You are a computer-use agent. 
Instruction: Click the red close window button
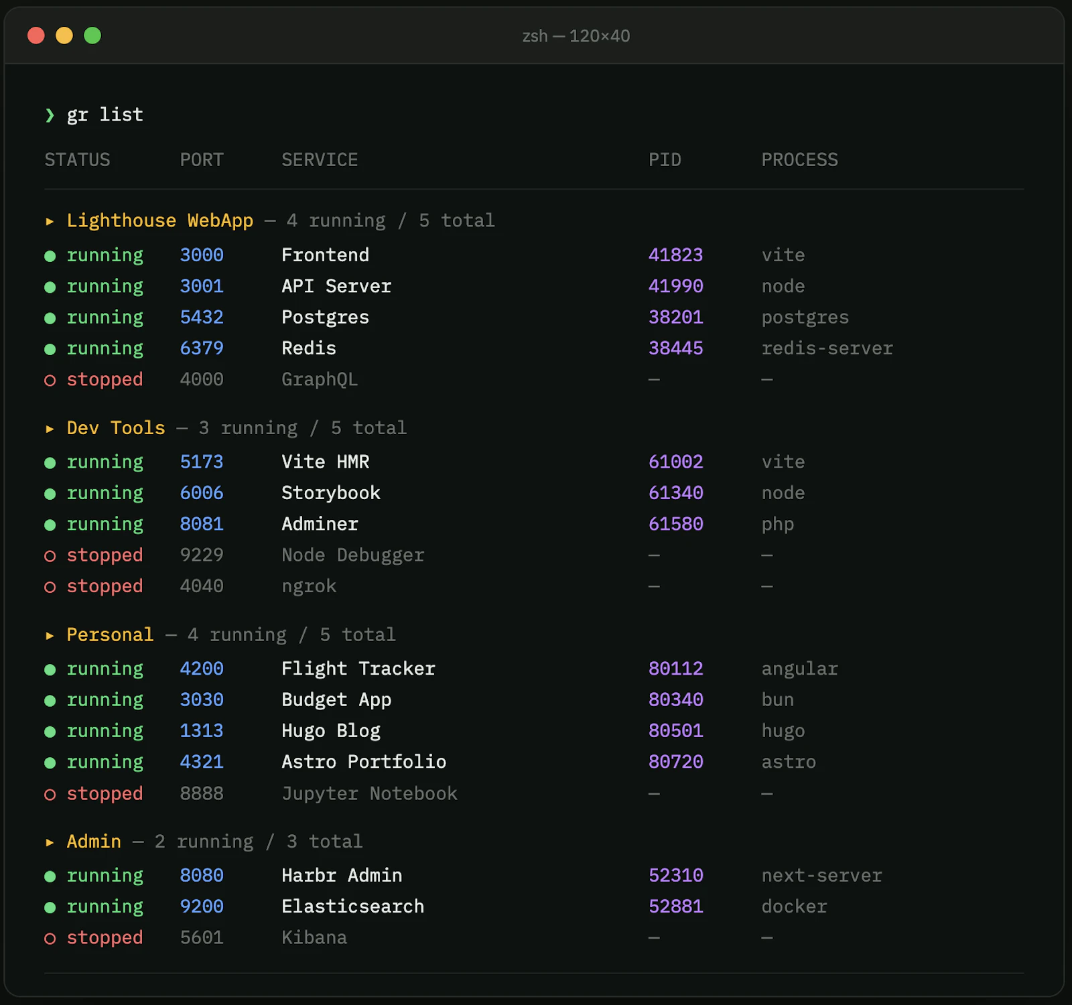(x=36, y=36)
